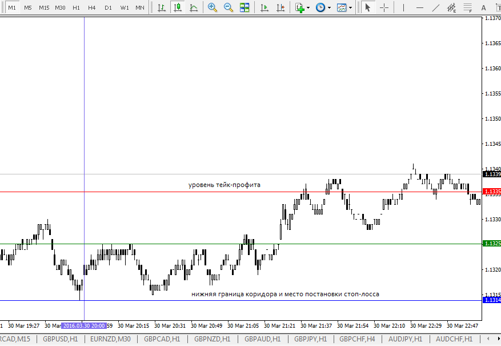Zoom in on the chart

click(213, 7)
